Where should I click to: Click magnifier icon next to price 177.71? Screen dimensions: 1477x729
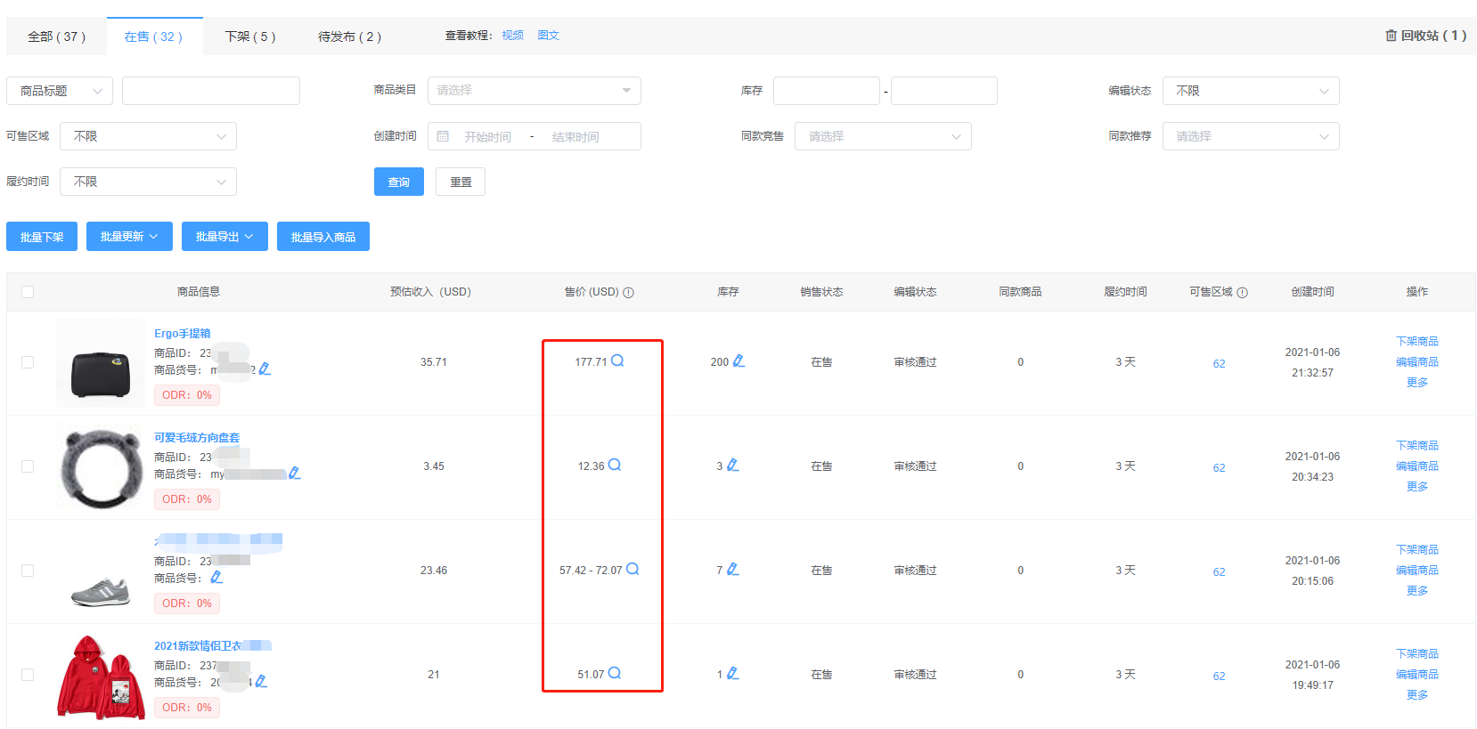617,360
